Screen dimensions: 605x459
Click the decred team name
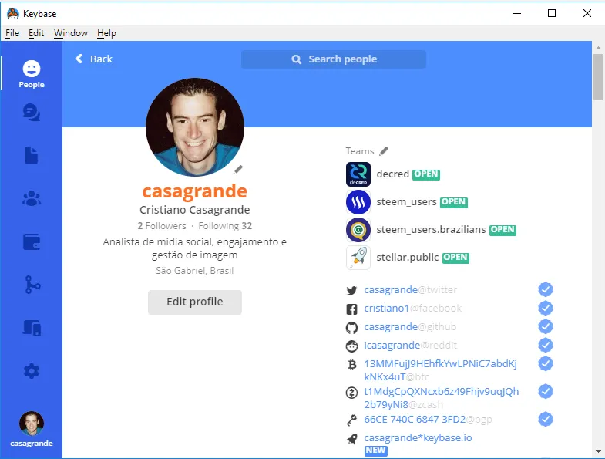click(x=393, y=174)
